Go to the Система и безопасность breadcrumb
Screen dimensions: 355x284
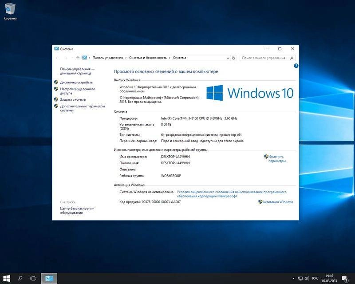[148, 58]
